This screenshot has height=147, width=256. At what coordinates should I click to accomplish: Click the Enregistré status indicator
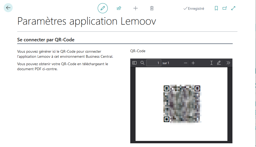click(x=194, y=8)
